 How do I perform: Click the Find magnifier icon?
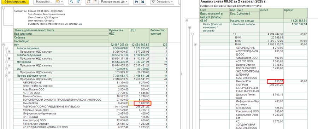click(x=71, y=2)
